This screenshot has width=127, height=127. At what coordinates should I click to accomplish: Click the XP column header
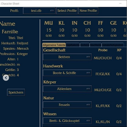pos(119,50)
